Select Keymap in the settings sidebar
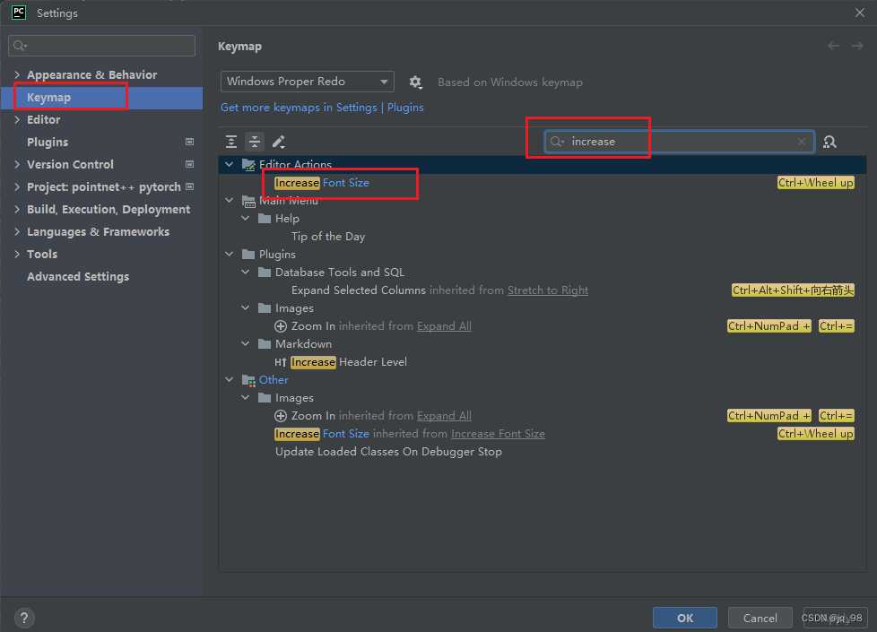 coord(101,98)
